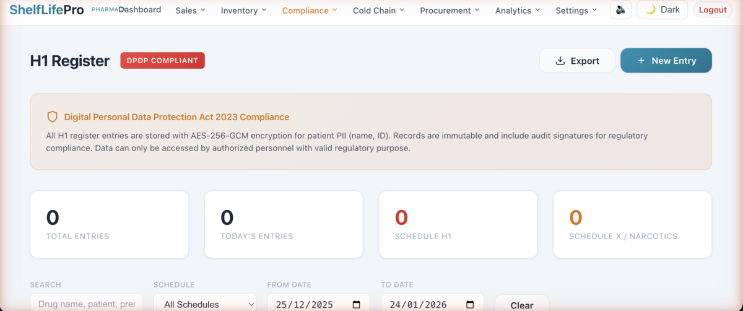Screen dimensions: 743x311
Task: Create a New Entry
Action: click(666, 61)
